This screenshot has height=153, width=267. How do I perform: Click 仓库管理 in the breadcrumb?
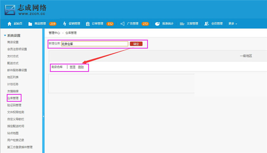click(71, 33)
